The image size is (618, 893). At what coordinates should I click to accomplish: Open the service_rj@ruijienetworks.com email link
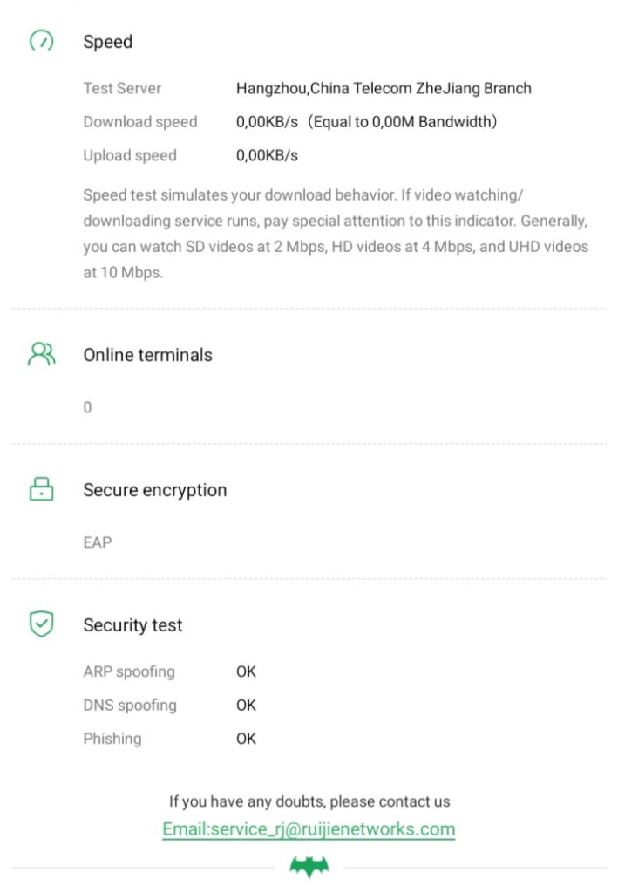point(309,828)
